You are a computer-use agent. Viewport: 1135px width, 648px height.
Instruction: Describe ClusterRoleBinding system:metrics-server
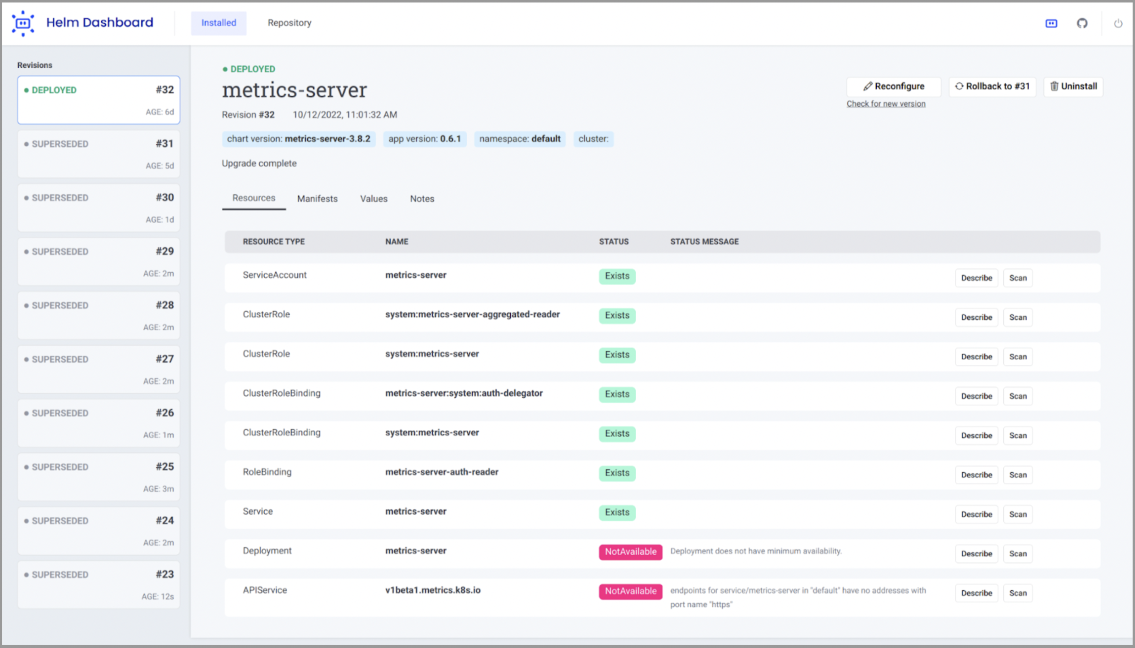pyautogui.click(x=977, y=435)
